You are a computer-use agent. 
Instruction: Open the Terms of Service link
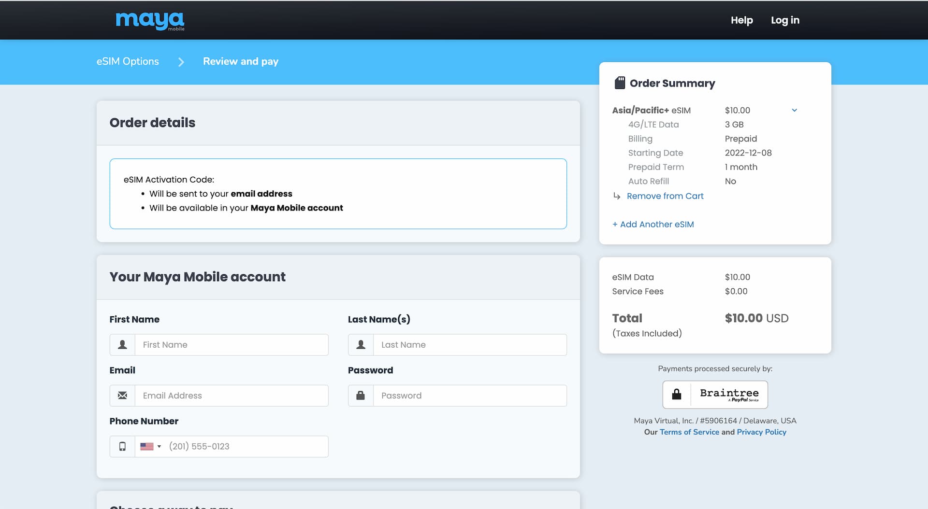click(x=689, y=432)
